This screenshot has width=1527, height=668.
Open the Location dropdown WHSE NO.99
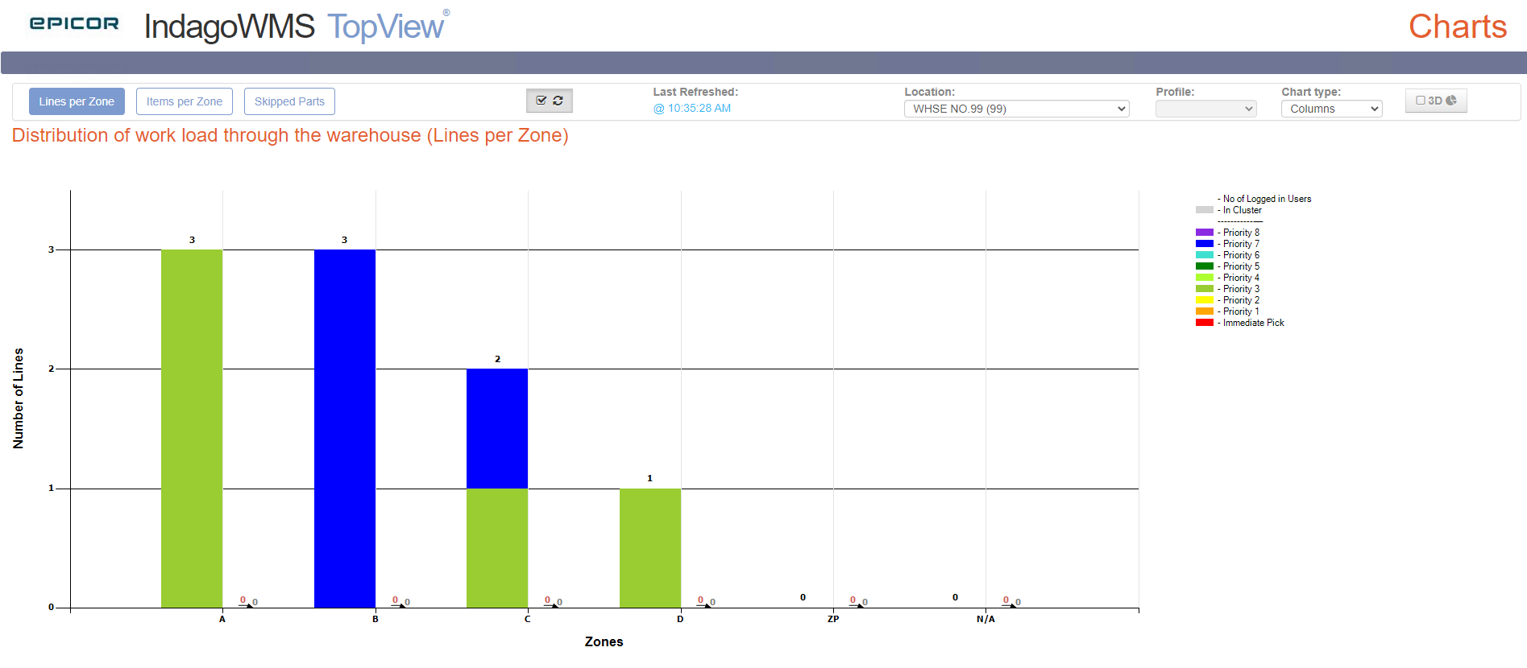(1017, 109)
